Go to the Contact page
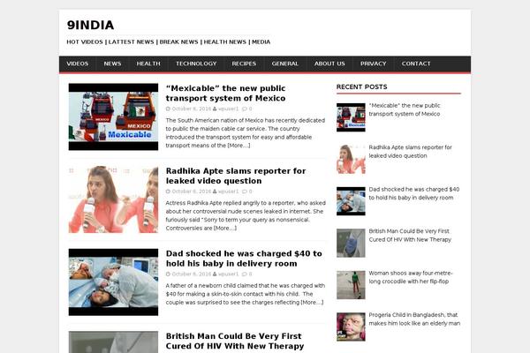This screenshot has height=353, width=530. [x=416, y=64]
